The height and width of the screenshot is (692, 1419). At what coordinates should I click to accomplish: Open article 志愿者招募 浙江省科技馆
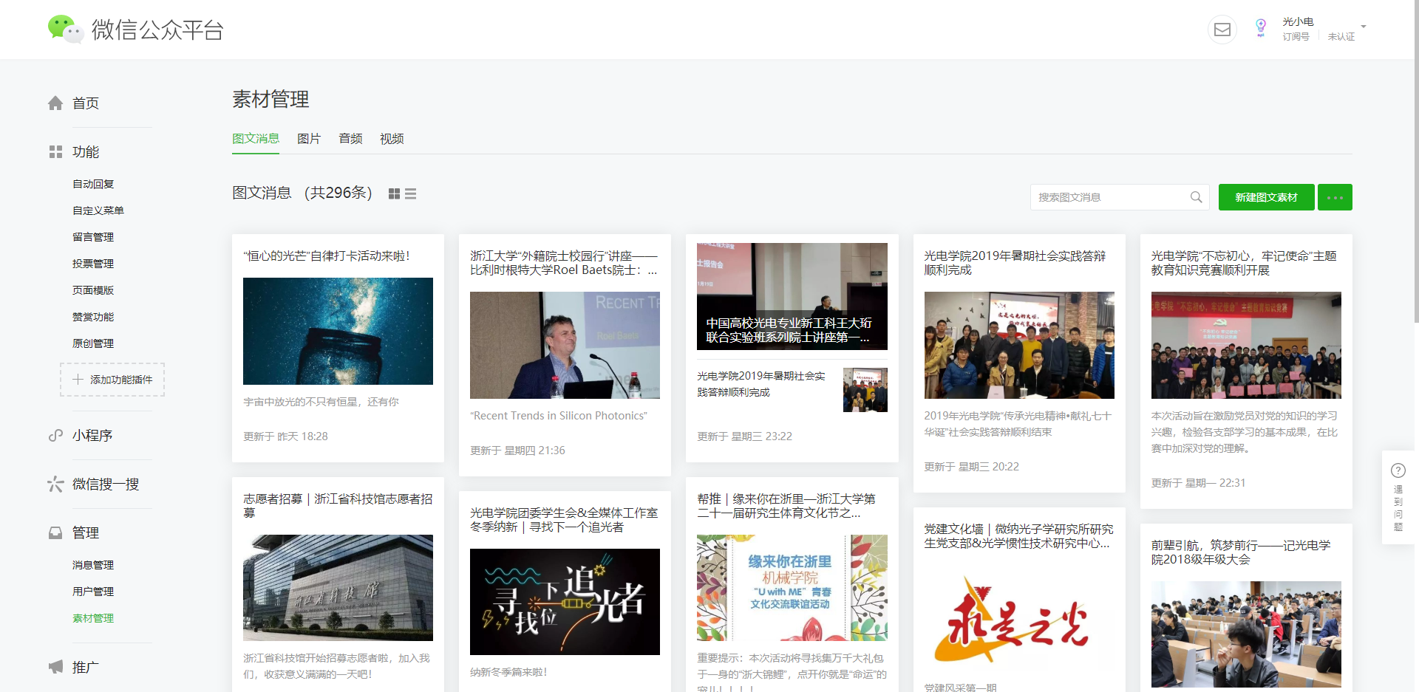[x=338, y=506]
